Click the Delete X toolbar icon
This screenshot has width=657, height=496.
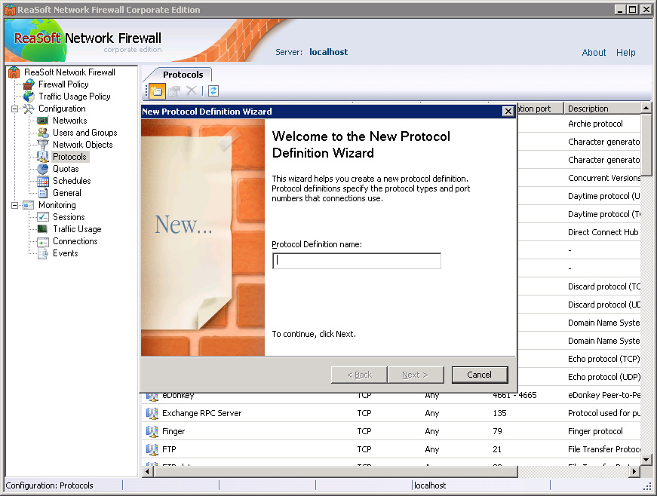(x=192, y=90)
